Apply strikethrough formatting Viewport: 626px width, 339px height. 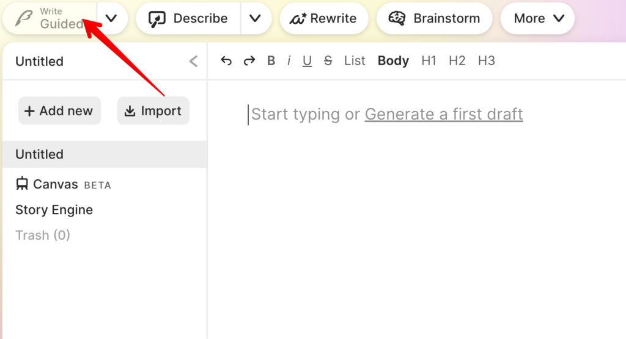(x=328, y=61)
